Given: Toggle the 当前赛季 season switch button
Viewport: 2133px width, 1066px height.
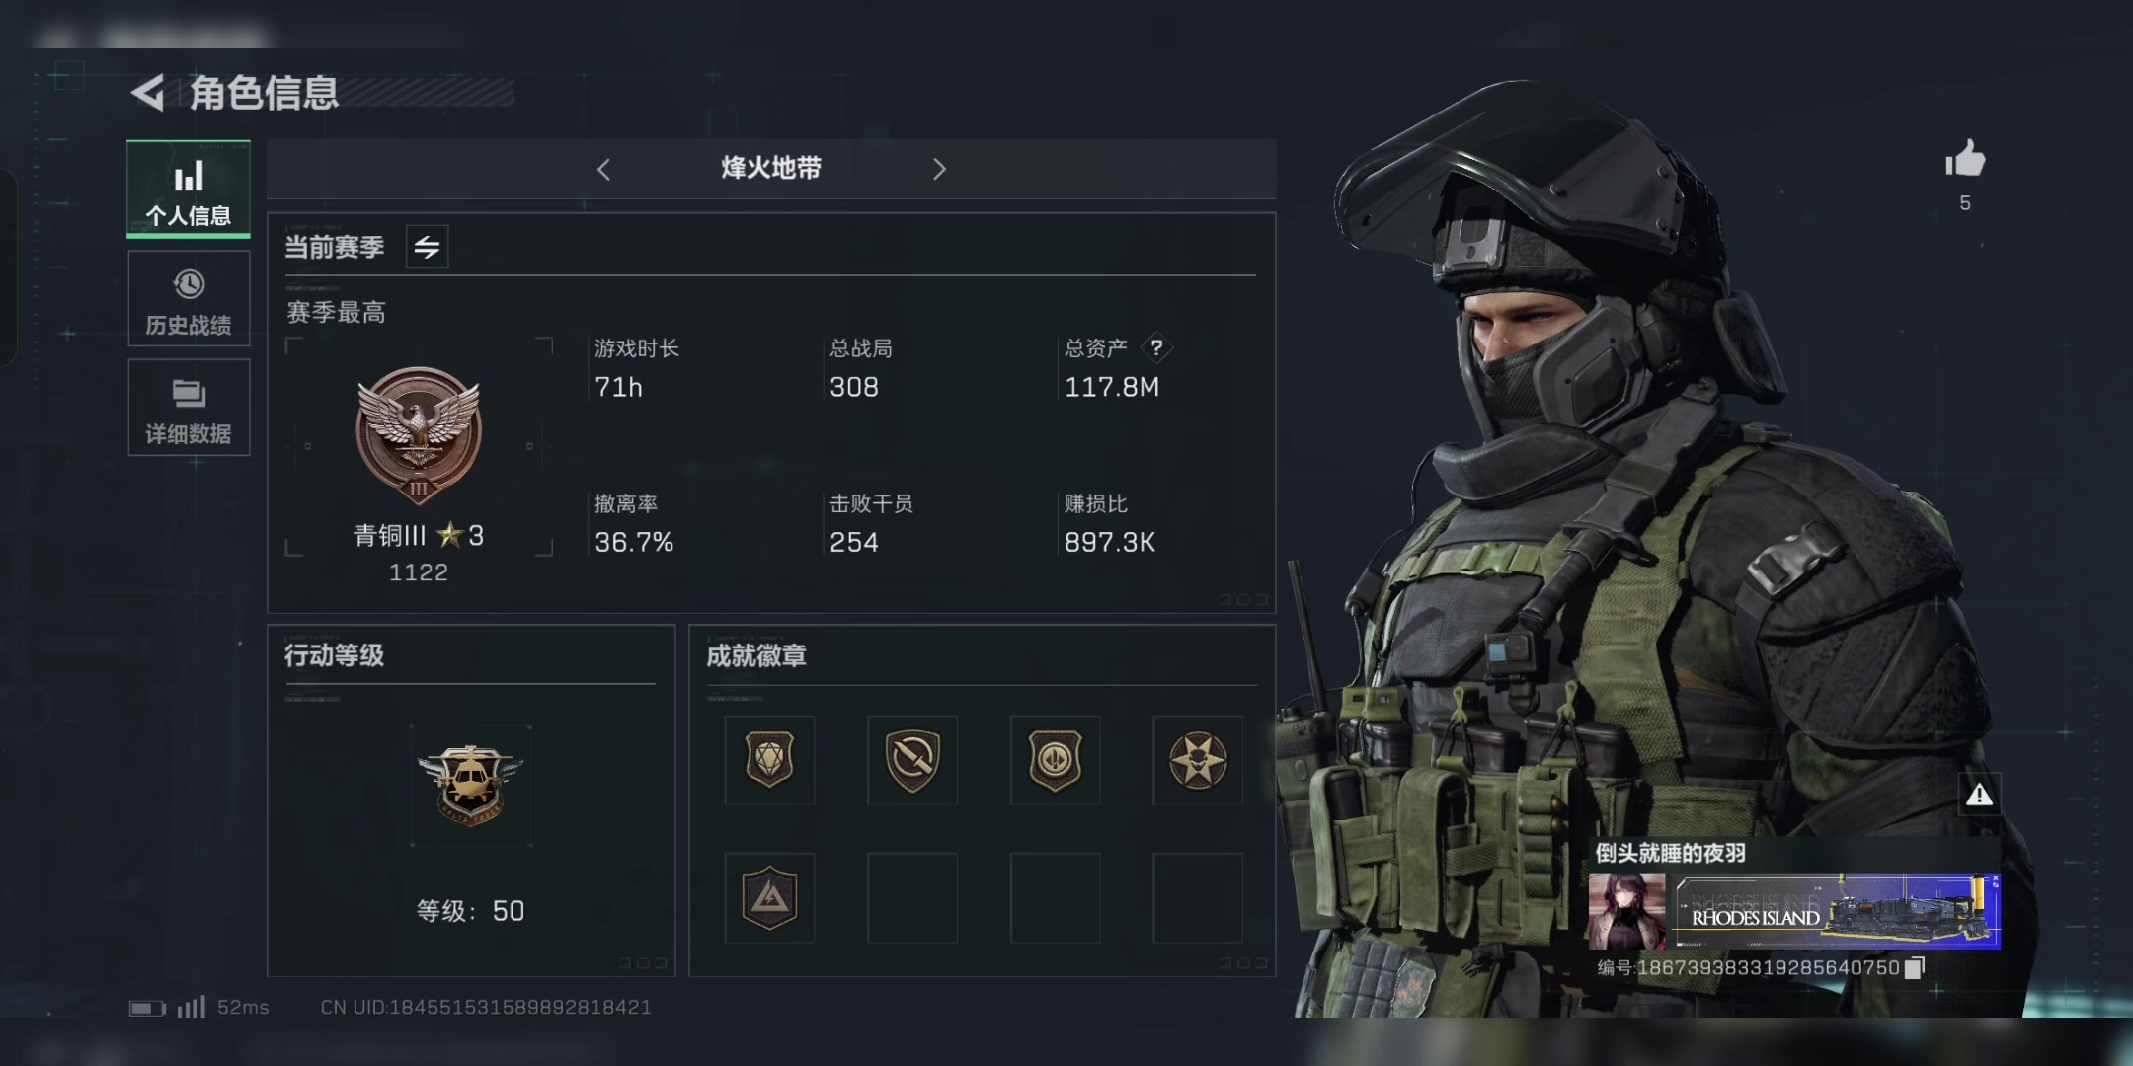Looking at the screenshot, I should point(427,247).
